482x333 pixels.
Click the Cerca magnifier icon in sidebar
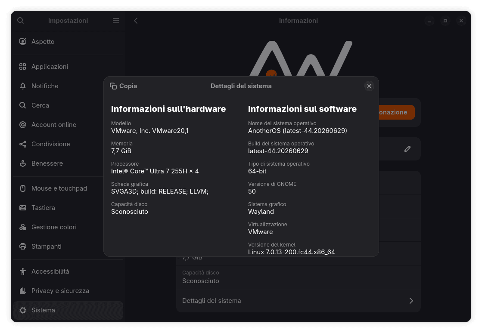pyautogui.click(x=23, y=105)
